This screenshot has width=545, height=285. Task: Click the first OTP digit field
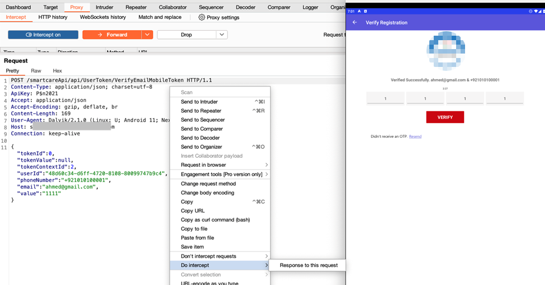385,99
